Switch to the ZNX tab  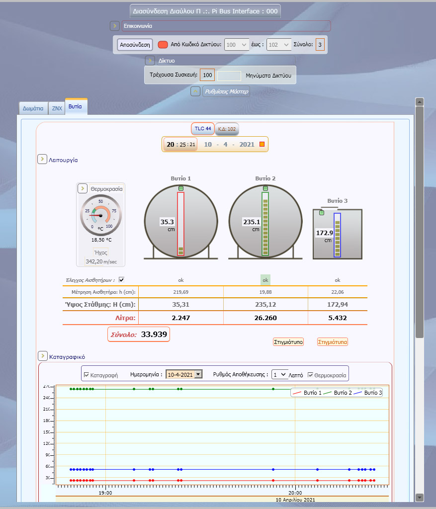click(57, 108)
